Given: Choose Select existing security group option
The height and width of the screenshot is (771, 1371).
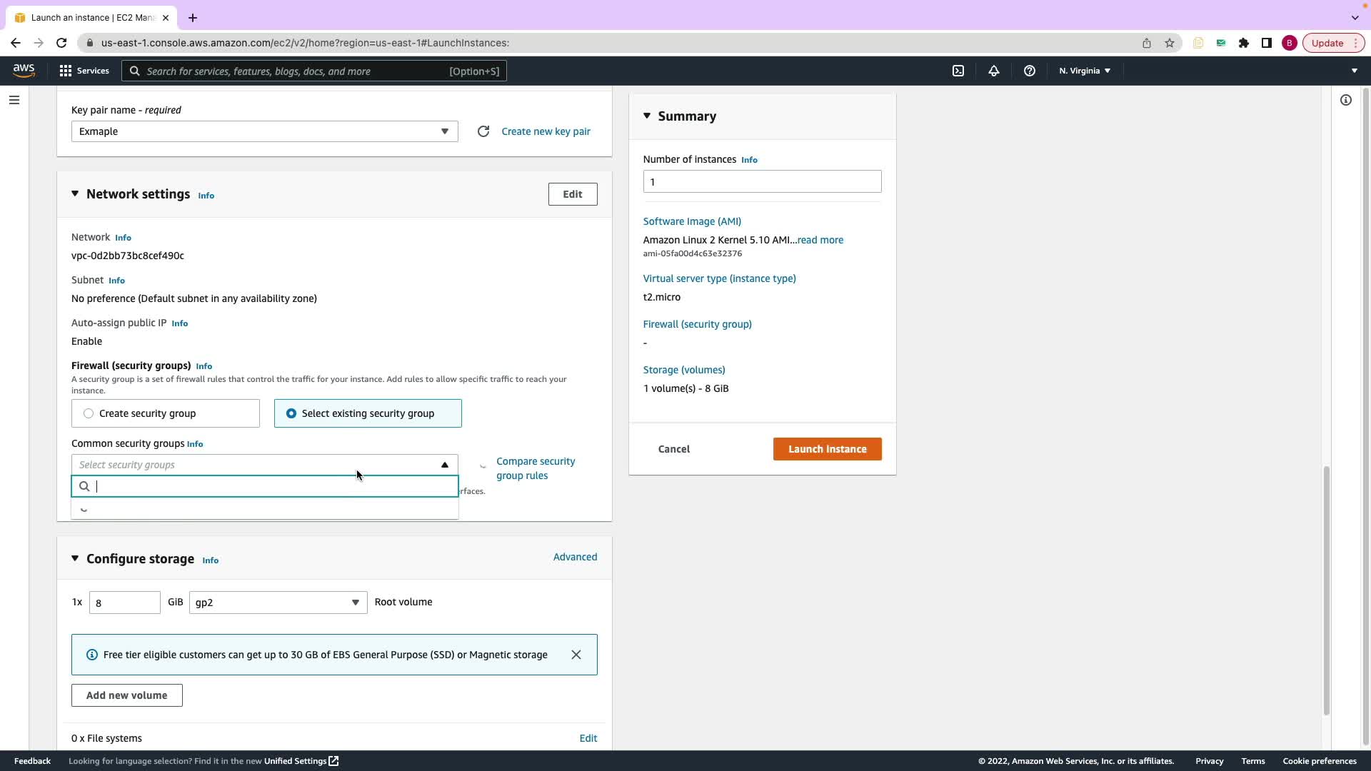Looking at the screenshot, I should [291, 413].
